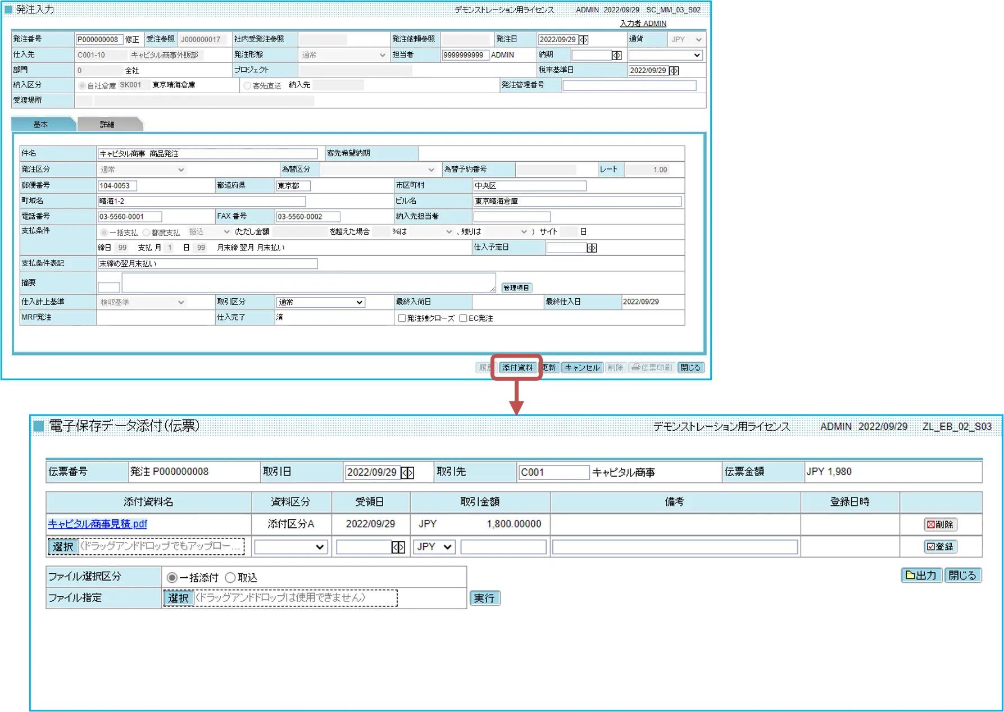
Task: Open the 発注区分 dropdown
Action: 142,170
